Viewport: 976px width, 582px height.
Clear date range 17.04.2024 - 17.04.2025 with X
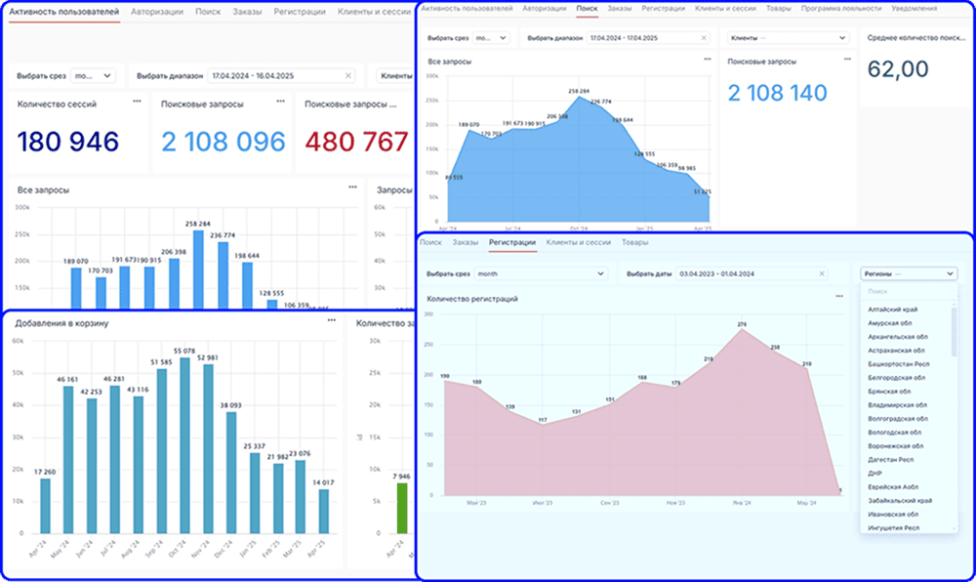pyautogui.click(x=703, y=38)
